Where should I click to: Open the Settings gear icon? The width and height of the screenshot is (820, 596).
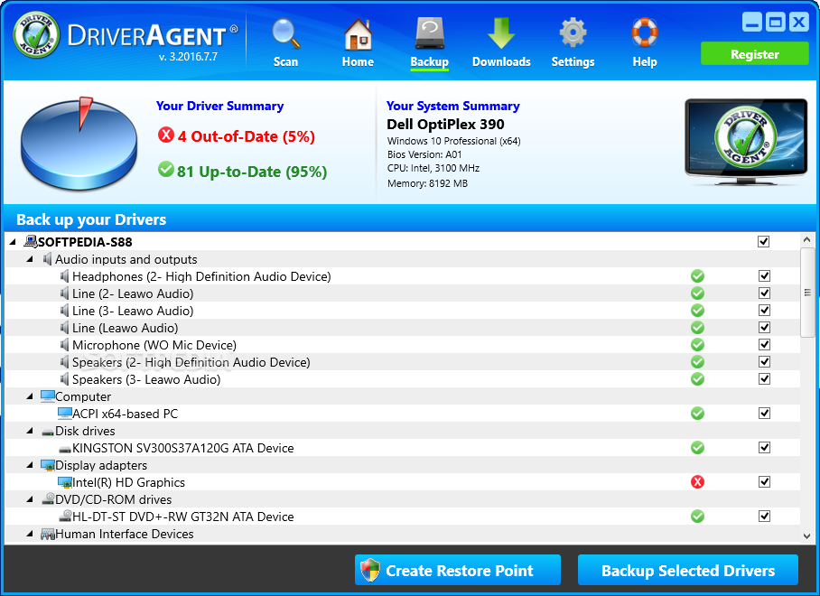[x=573, y=33]
